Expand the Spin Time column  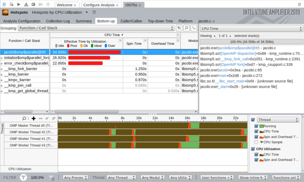145,41
